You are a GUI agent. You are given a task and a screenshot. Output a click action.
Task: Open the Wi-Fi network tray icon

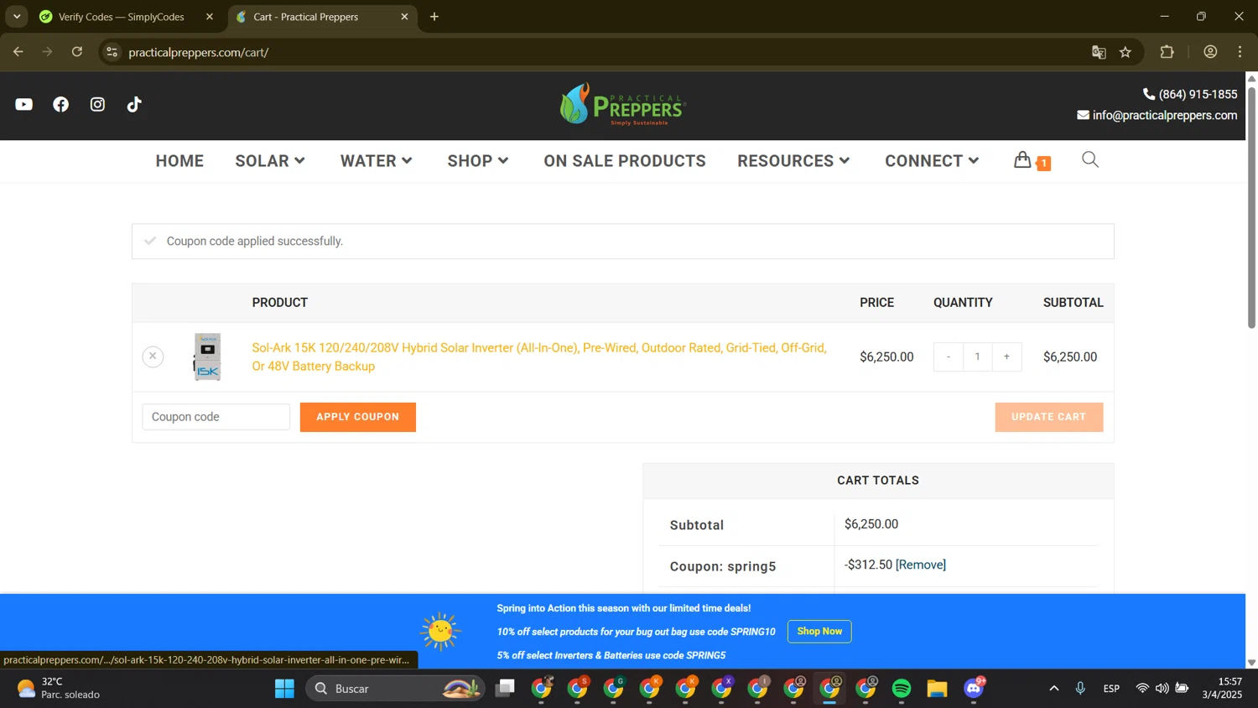tap(1141, 689)
